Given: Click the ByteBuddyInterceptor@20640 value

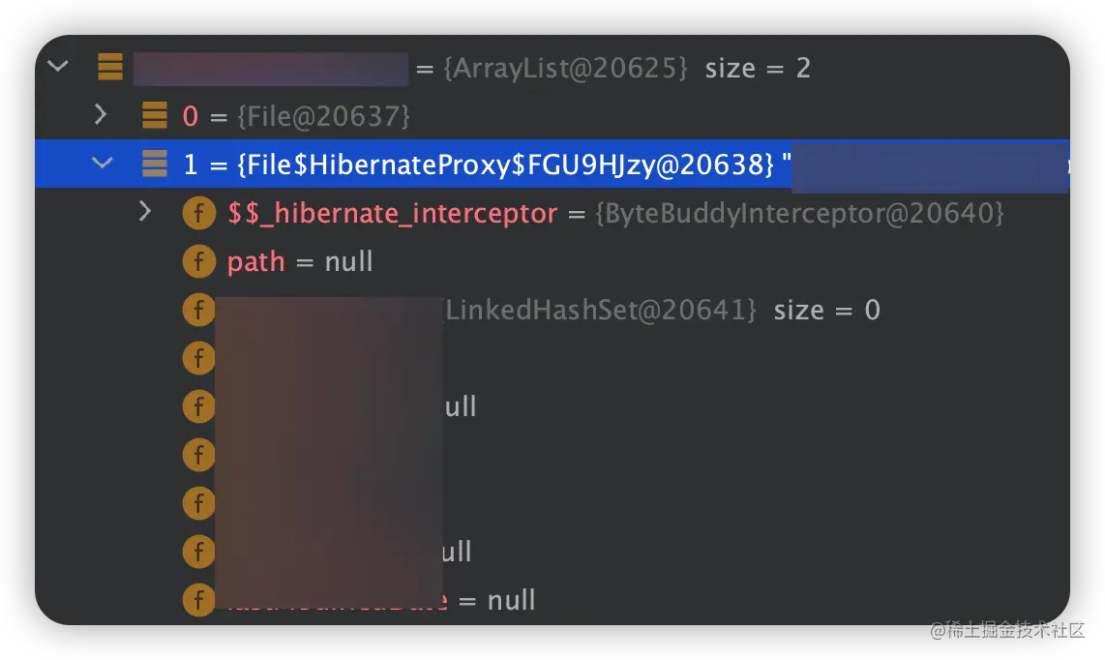Looking at the screenshot, I should [x=799, y=213].
